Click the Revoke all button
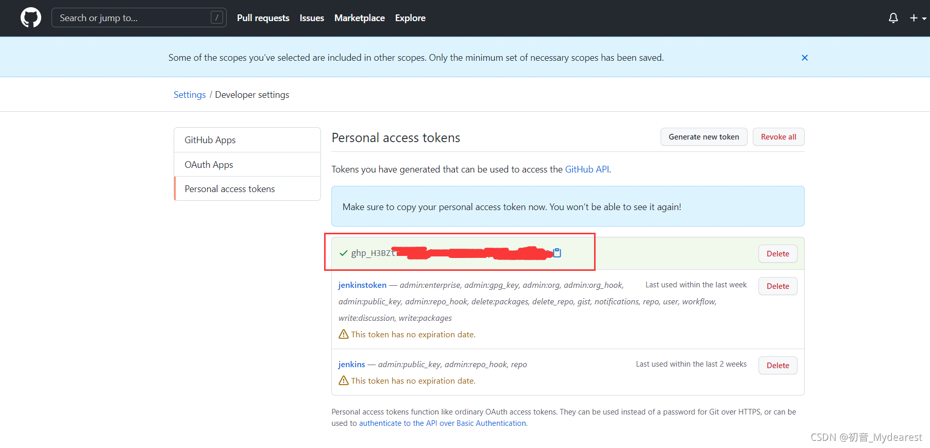The image size is (930, 448). pyautogui.click(x=779, y=137)
